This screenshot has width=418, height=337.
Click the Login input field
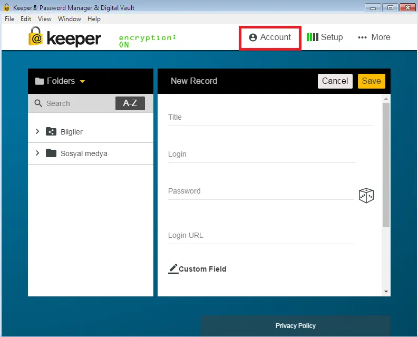(x=262, y=154)
